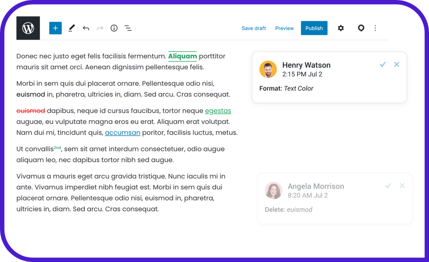429x262 pixels.
Task: Redo the change with forward arrow
Action: 100,28
